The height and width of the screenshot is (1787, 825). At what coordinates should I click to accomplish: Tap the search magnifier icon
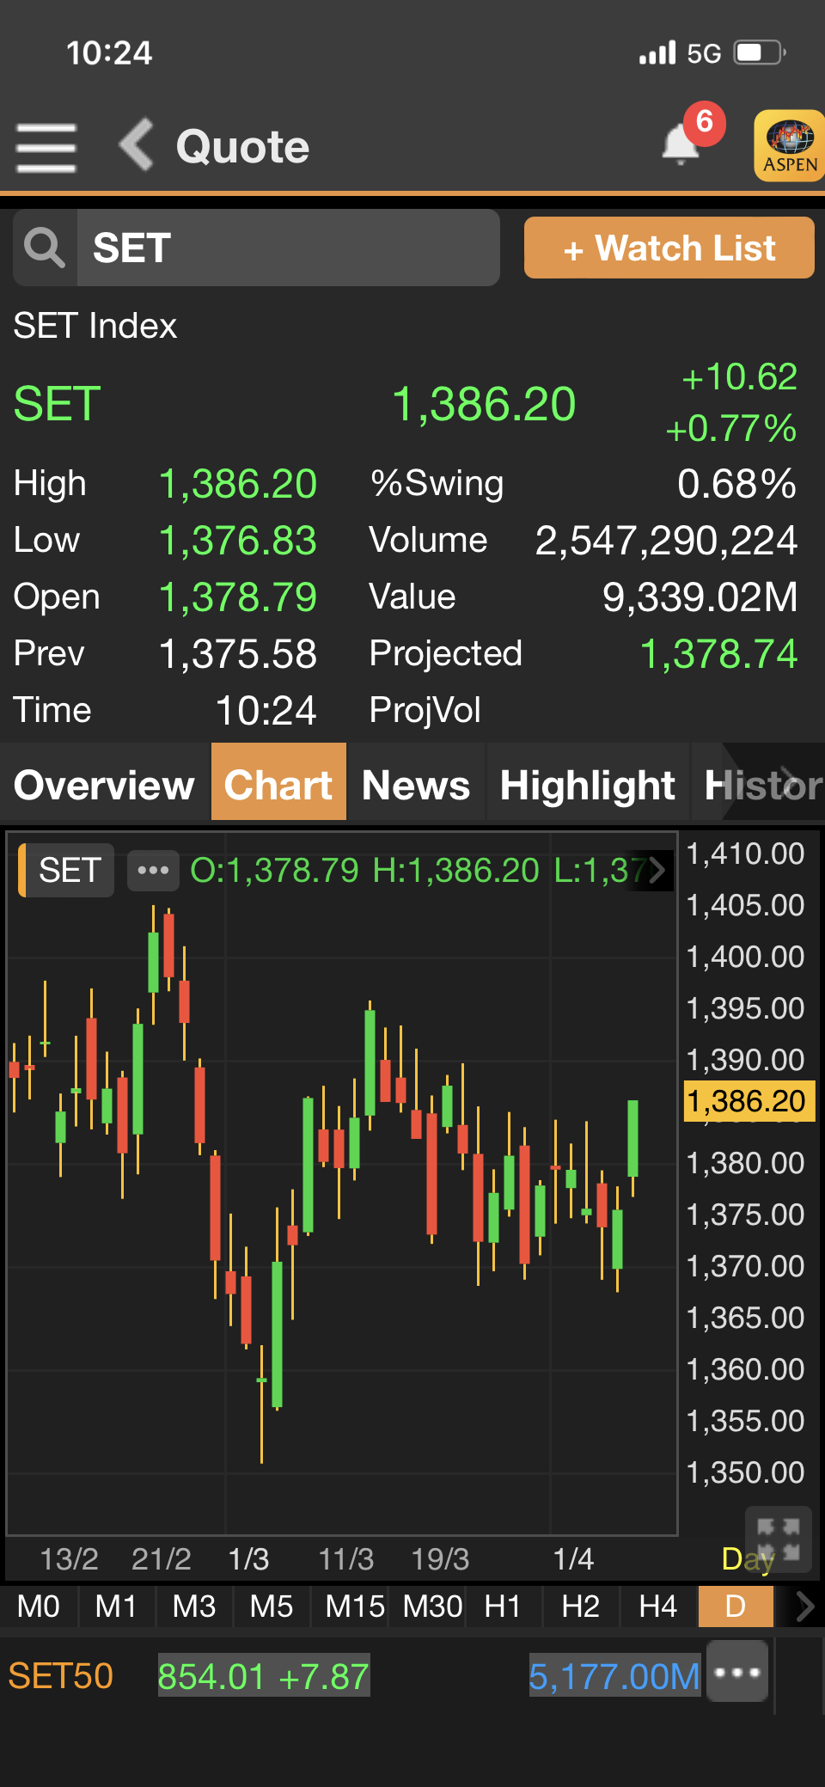[x=45, y=248]
